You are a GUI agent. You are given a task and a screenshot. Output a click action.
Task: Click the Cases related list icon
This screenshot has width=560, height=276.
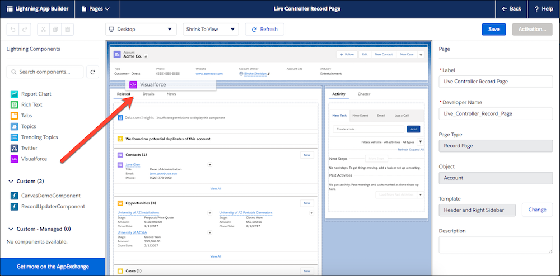click(x=120, y=271)
